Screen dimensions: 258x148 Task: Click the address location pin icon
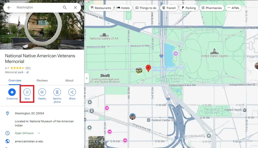tap(7, 113)
